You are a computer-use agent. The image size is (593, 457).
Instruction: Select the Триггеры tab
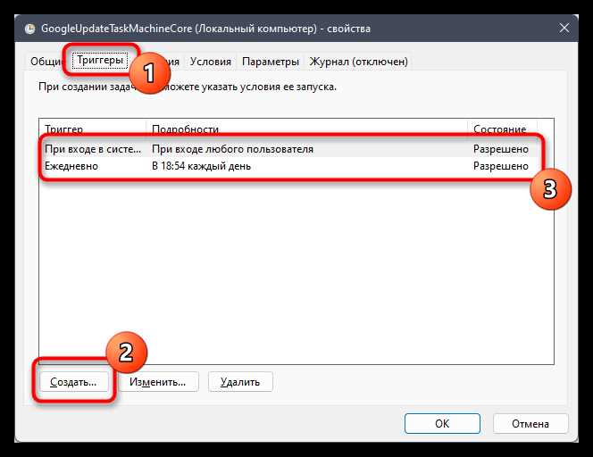click(x=100, y=60)
